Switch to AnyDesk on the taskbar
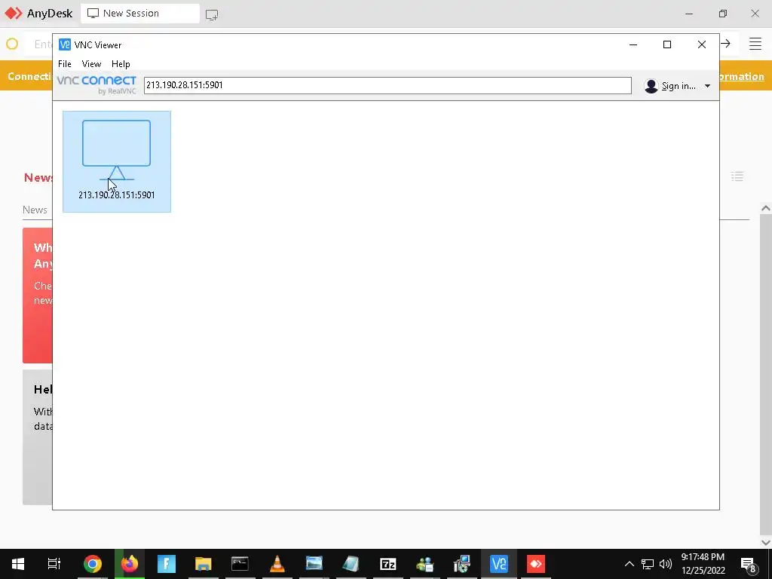Viewport: 772px width, 579px height. tap(536, 564)
